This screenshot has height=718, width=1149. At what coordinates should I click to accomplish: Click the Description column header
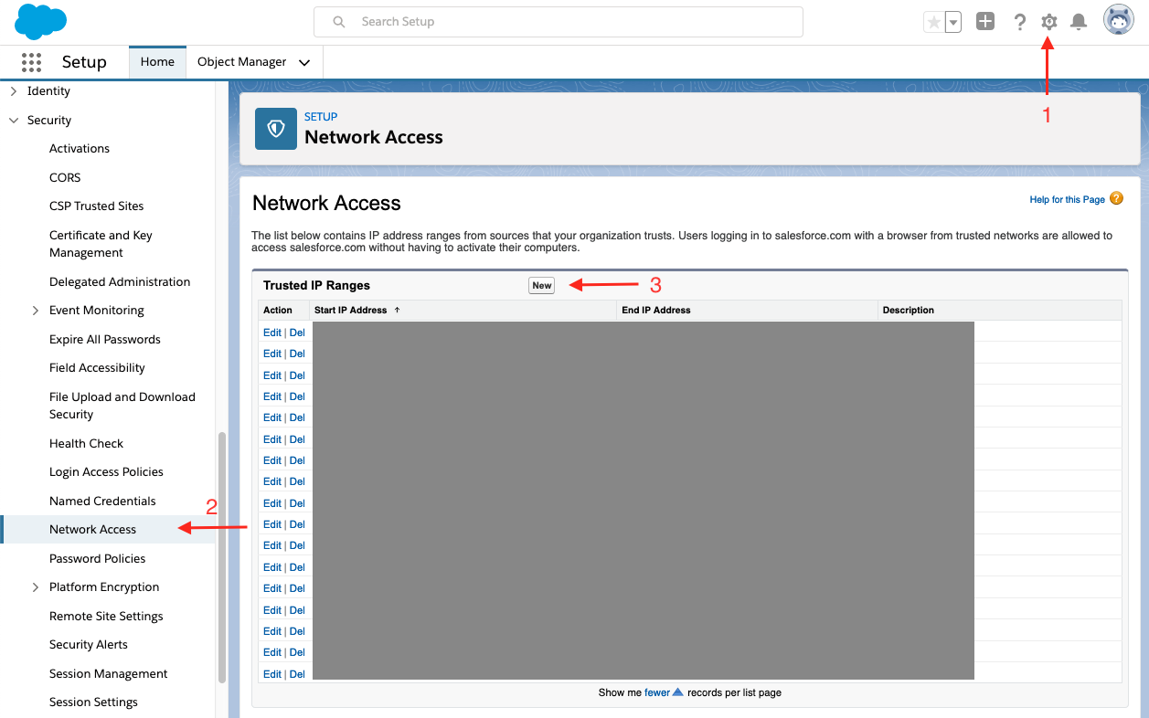(909, 311)
